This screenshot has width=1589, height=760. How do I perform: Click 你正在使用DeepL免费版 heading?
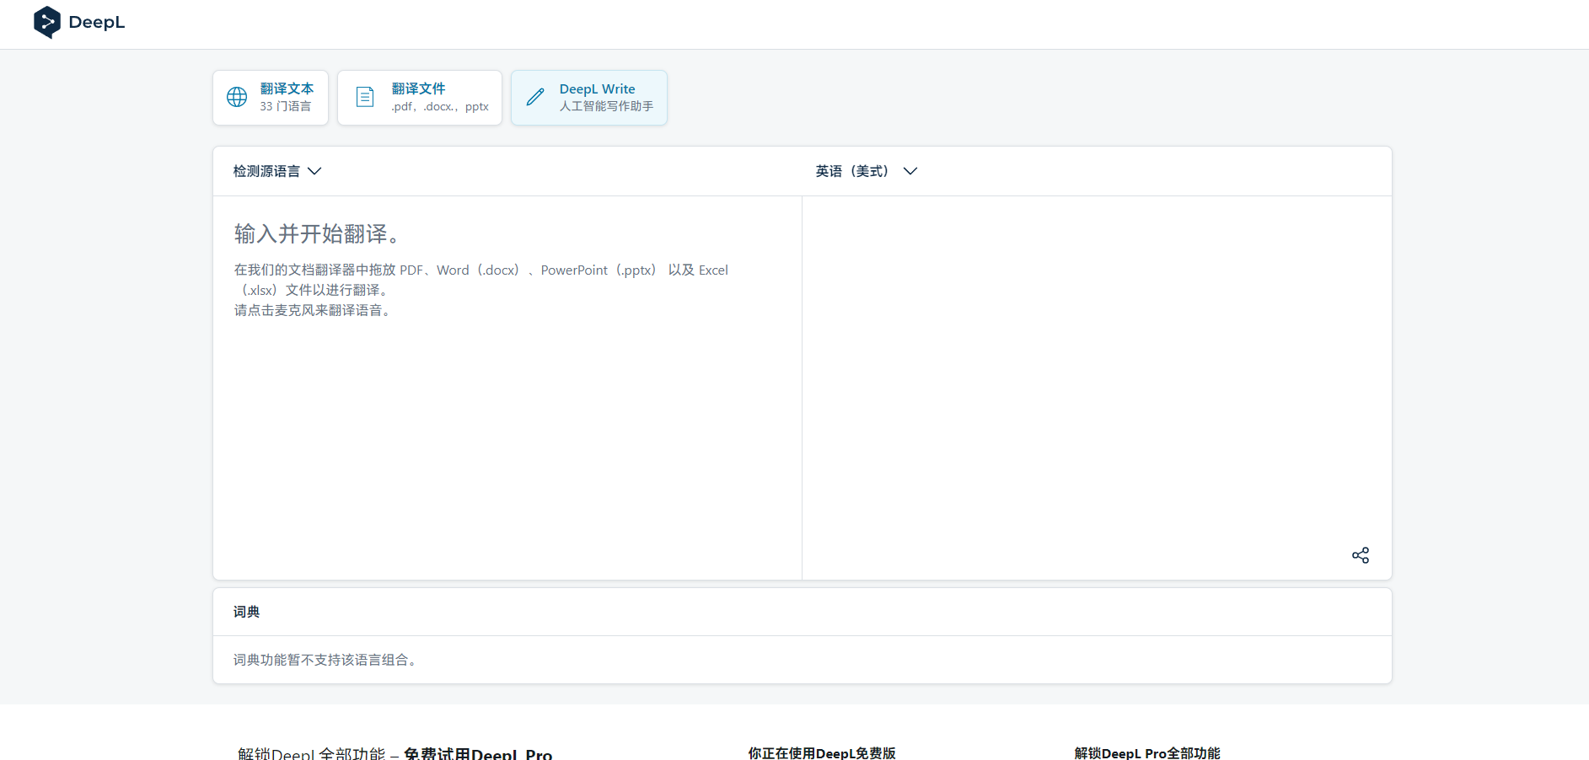(822, 753)
